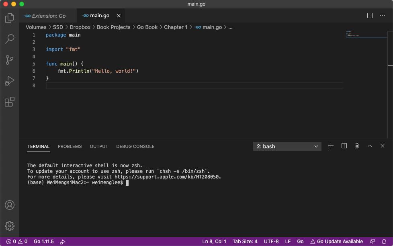Click the Apple support link in terminal
The image size is (393, 246).
(x=167, y=177)
